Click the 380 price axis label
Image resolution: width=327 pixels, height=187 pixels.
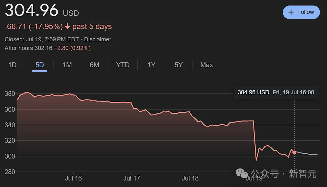pos(10,94)
